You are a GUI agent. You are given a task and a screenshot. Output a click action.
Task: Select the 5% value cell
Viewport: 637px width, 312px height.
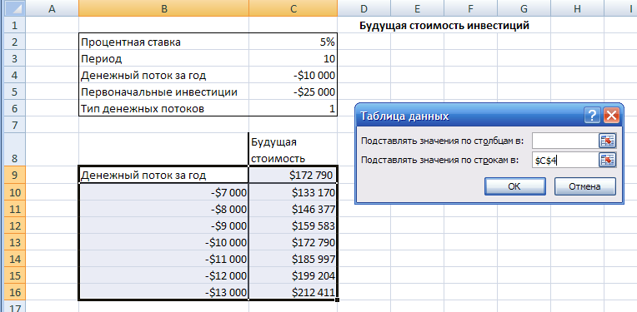[x=293, y=42]
